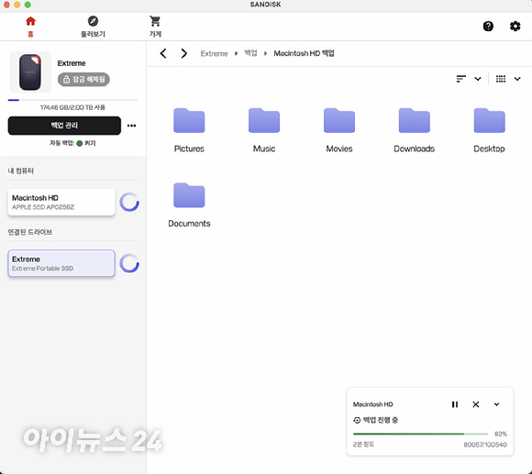This screenshot has height=474, width=532.
Task: Collapse the backup progress panel
Action: (x=496, y=404)
